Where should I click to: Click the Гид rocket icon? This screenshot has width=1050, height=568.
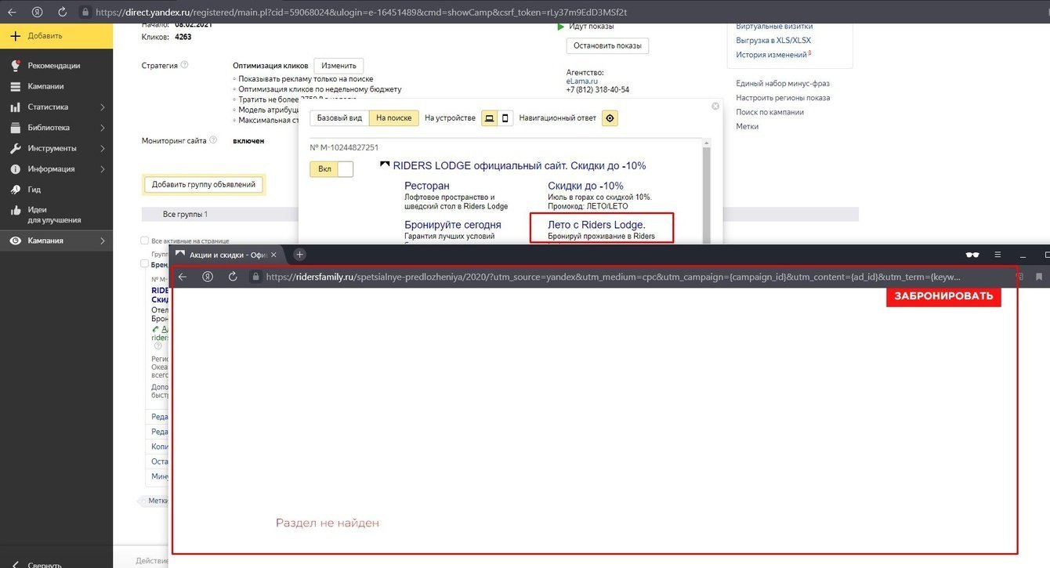(x=15, y=190)
